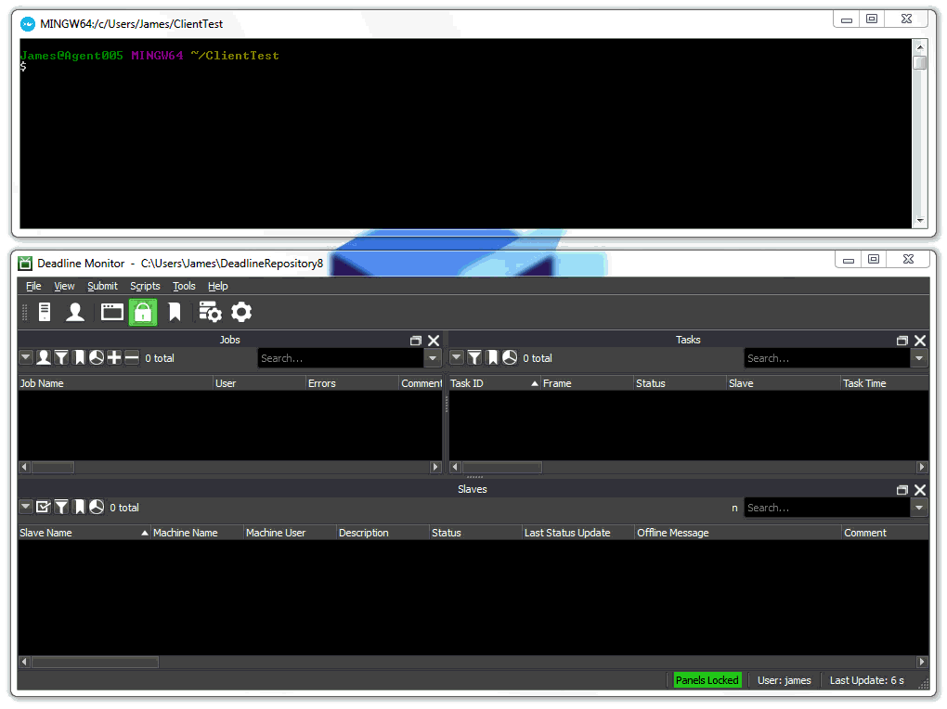Screen dimensions: 947x709
Task: Sort tasks by Task Time column header
Action: (885, 383)
